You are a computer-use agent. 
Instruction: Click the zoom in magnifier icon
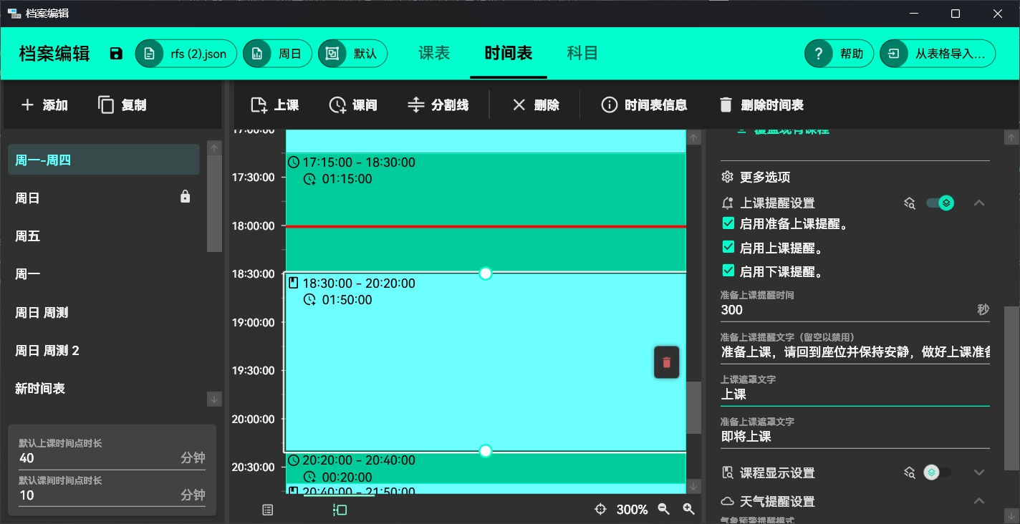point(688,509)
